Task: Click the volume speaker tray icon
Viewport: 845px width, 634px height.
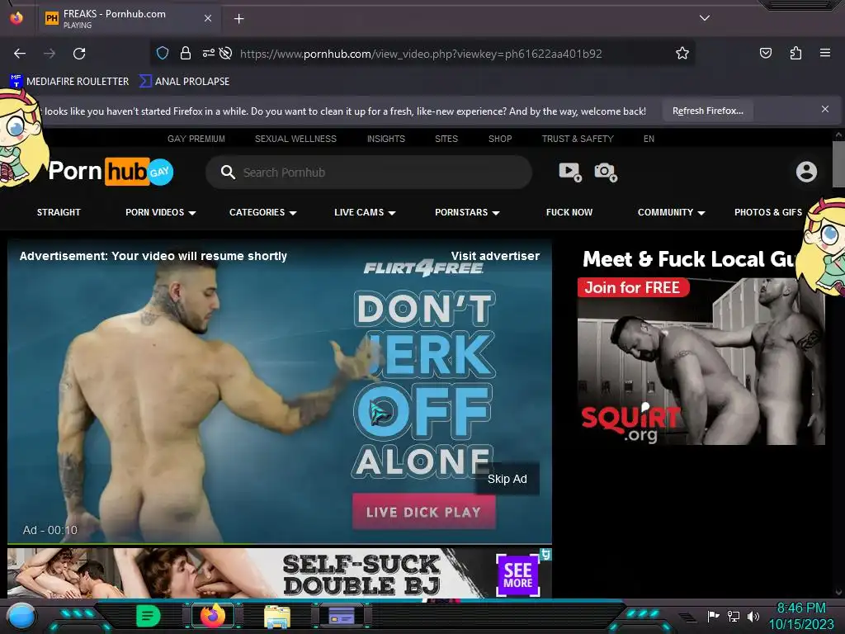Action: tap(753, 616)
